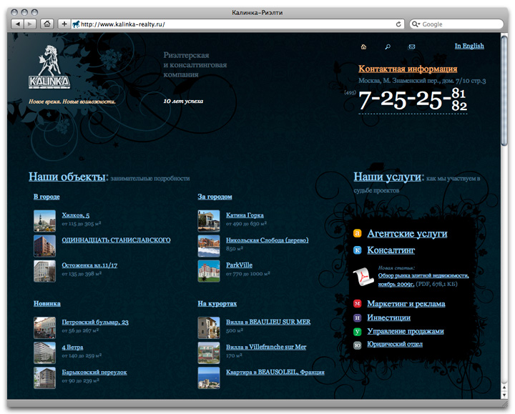The width and height of the screenshot is (515, 414).
Task: Click the blue Consulting letter icon
Action: click(x=358, y=250)
